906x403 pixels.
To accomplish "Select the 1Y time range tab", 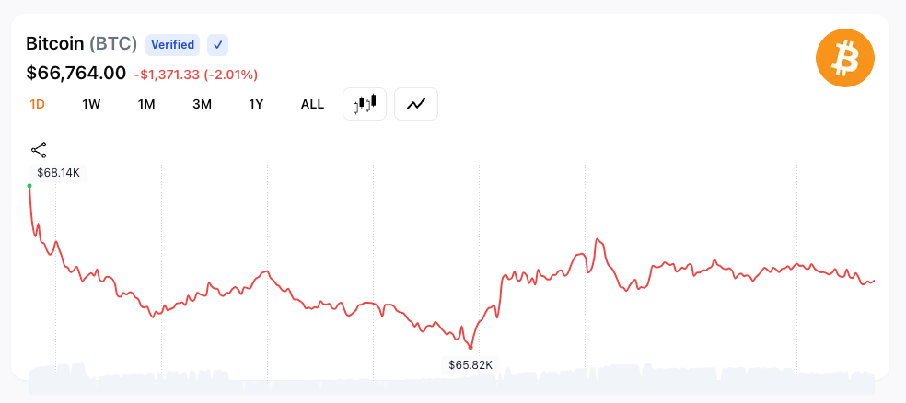I will click(256, 104).
